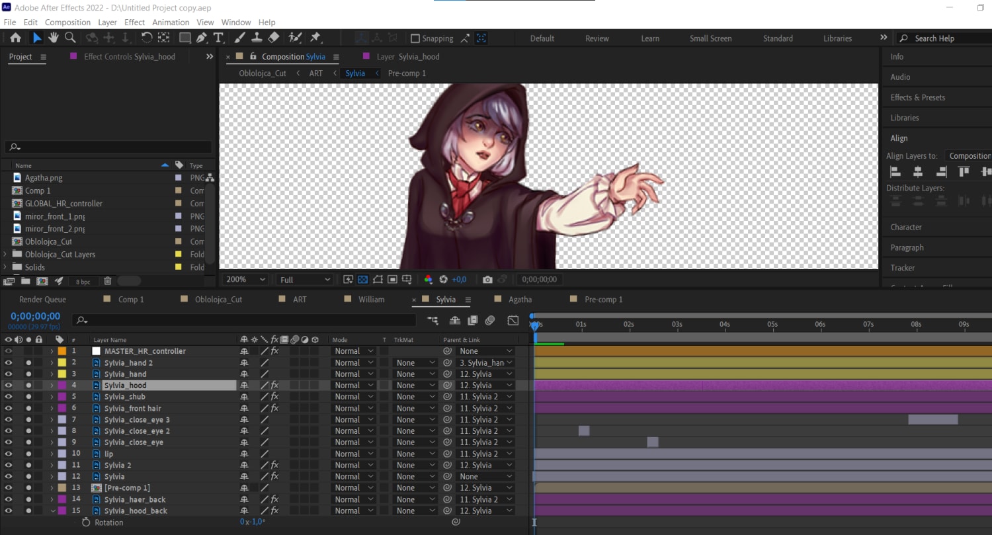This screenshot has height=535, width=992.
Task: Show channel and color management settings
Action: click(429, 280)
